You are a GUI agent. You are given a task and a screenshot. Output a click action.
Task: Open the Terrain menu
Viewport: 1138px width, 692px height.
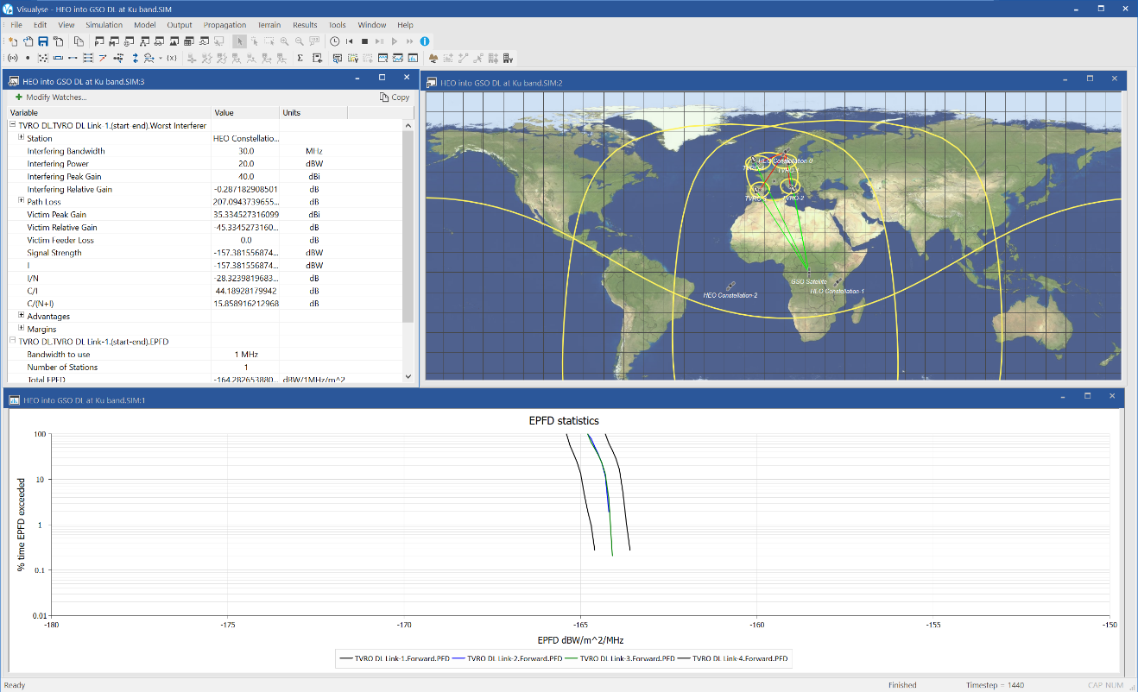click(269, 25)
